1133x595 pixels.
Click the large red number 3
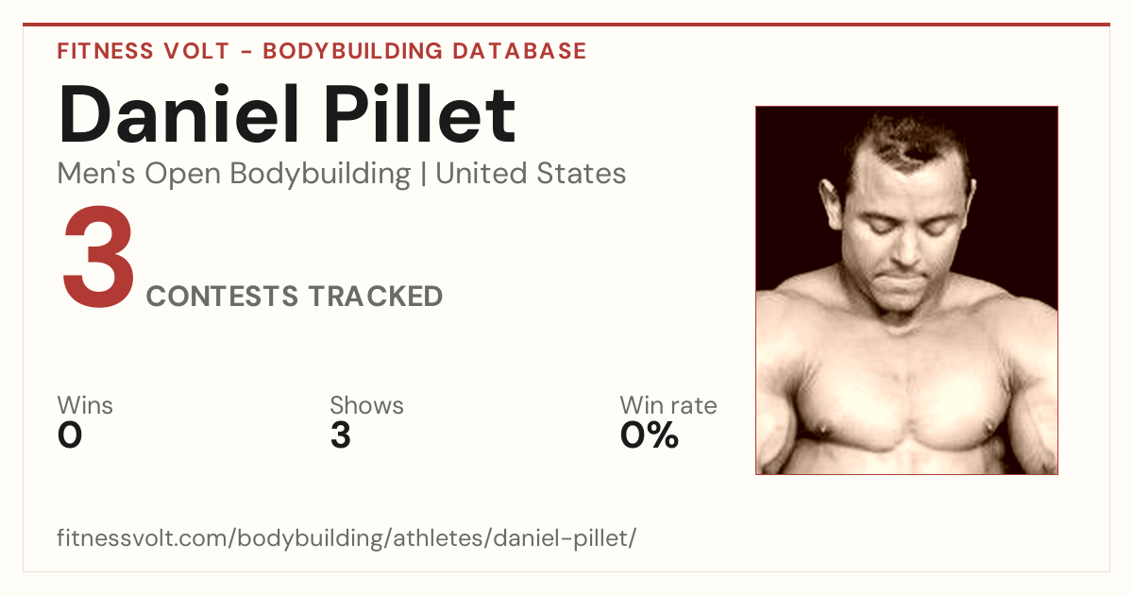pyautogui.click(x=98, y=259)
